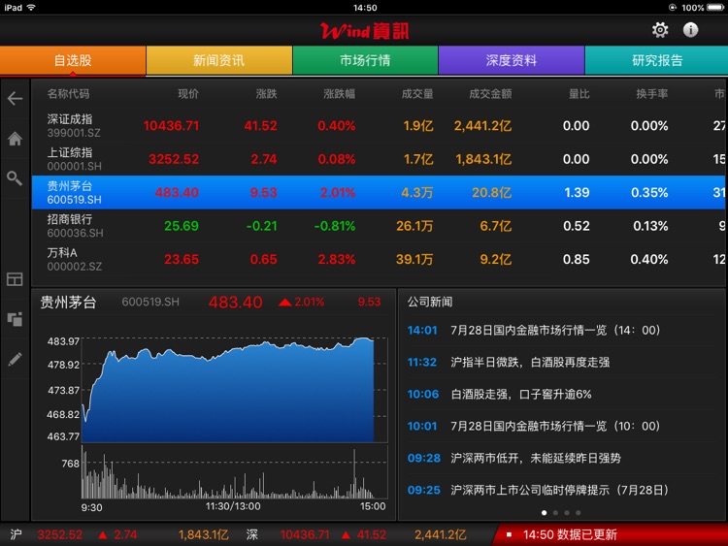Tap the back arrow in the sidebar
Image resolution: width=728 pixels, height=546 pixels.
(x=15, y=98)
